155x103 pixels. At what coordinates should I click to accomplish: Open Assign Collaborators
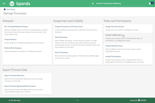click(x=114, y=35)
